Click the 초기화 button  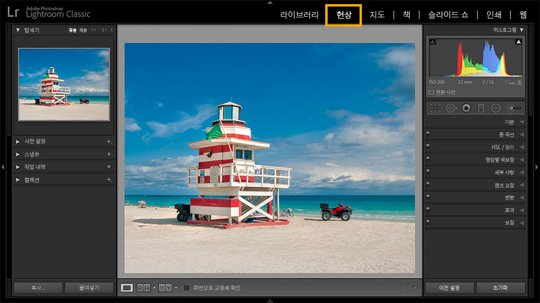pyautogui.click(x=501, y=288)
